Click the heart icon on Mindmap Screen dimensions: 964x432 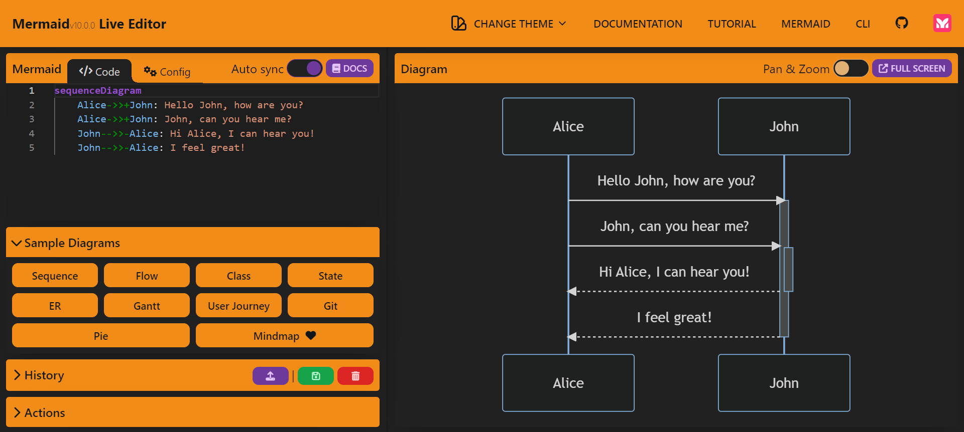[x=311, y=335]
